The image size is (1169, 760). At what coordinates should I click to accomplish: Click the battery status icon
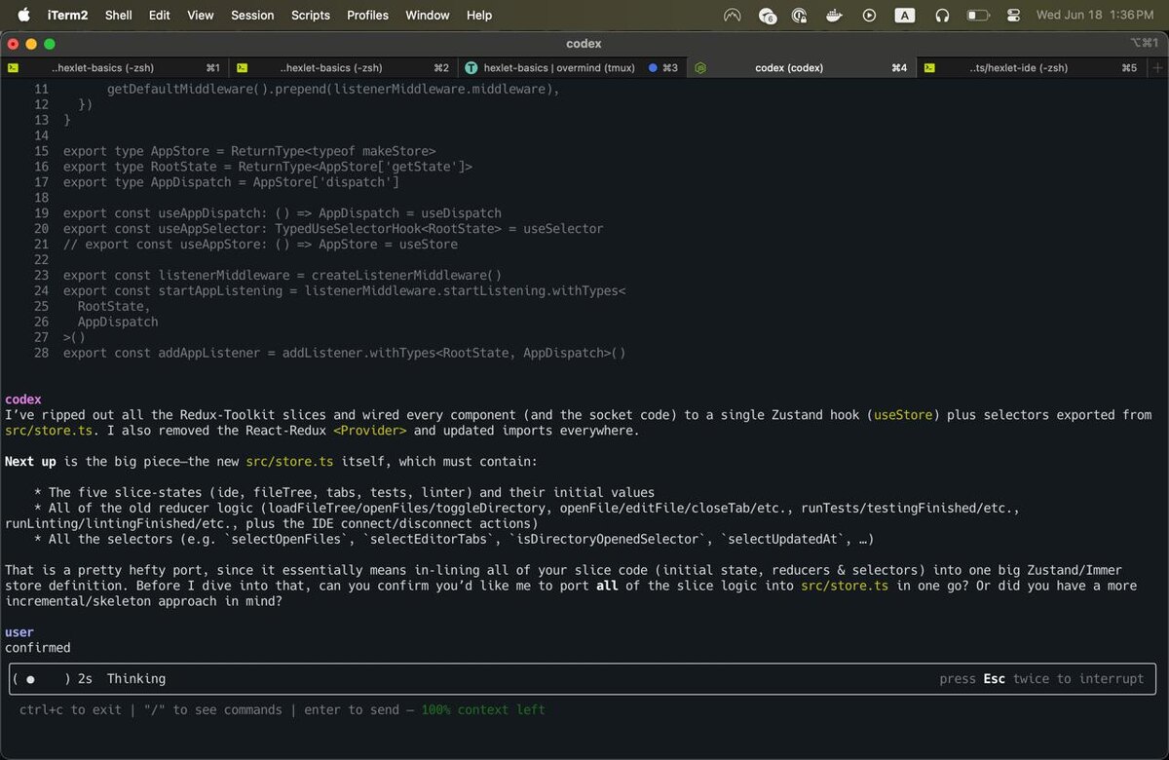tap(978, 16)
